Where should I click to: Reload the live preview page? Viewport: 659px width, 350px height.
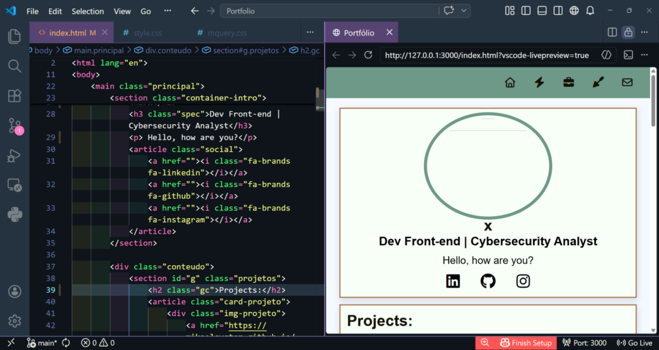(x=368, y=55)
